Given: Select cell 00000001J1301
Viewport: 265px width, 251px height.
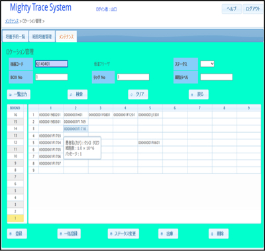Looking at the screenshot, I should [150, 115].
